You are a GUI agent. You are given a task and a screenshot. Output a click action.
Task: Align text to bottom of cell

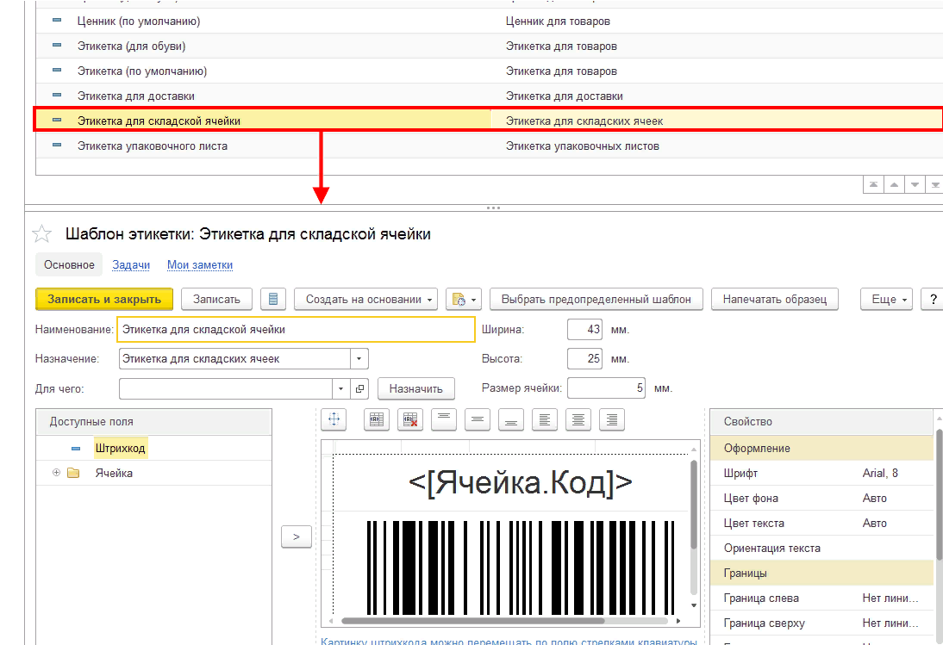pyautogui.click(x=510, y=419)
